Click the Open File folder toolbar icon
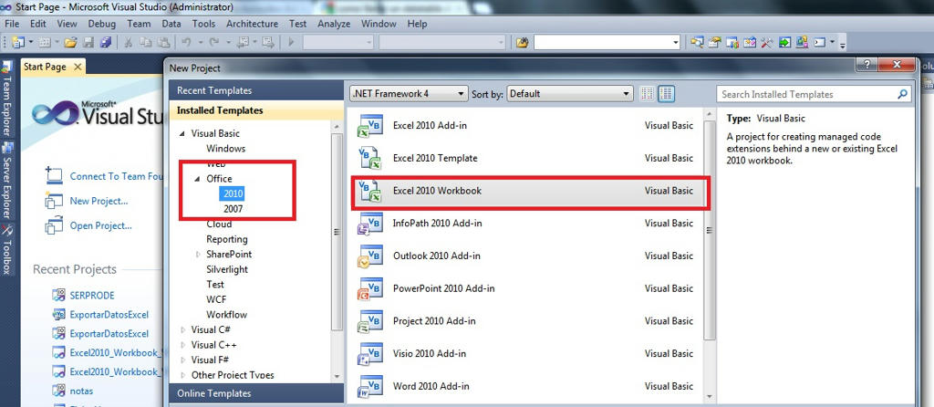934x407 pixels. click(x=71, y=42)
